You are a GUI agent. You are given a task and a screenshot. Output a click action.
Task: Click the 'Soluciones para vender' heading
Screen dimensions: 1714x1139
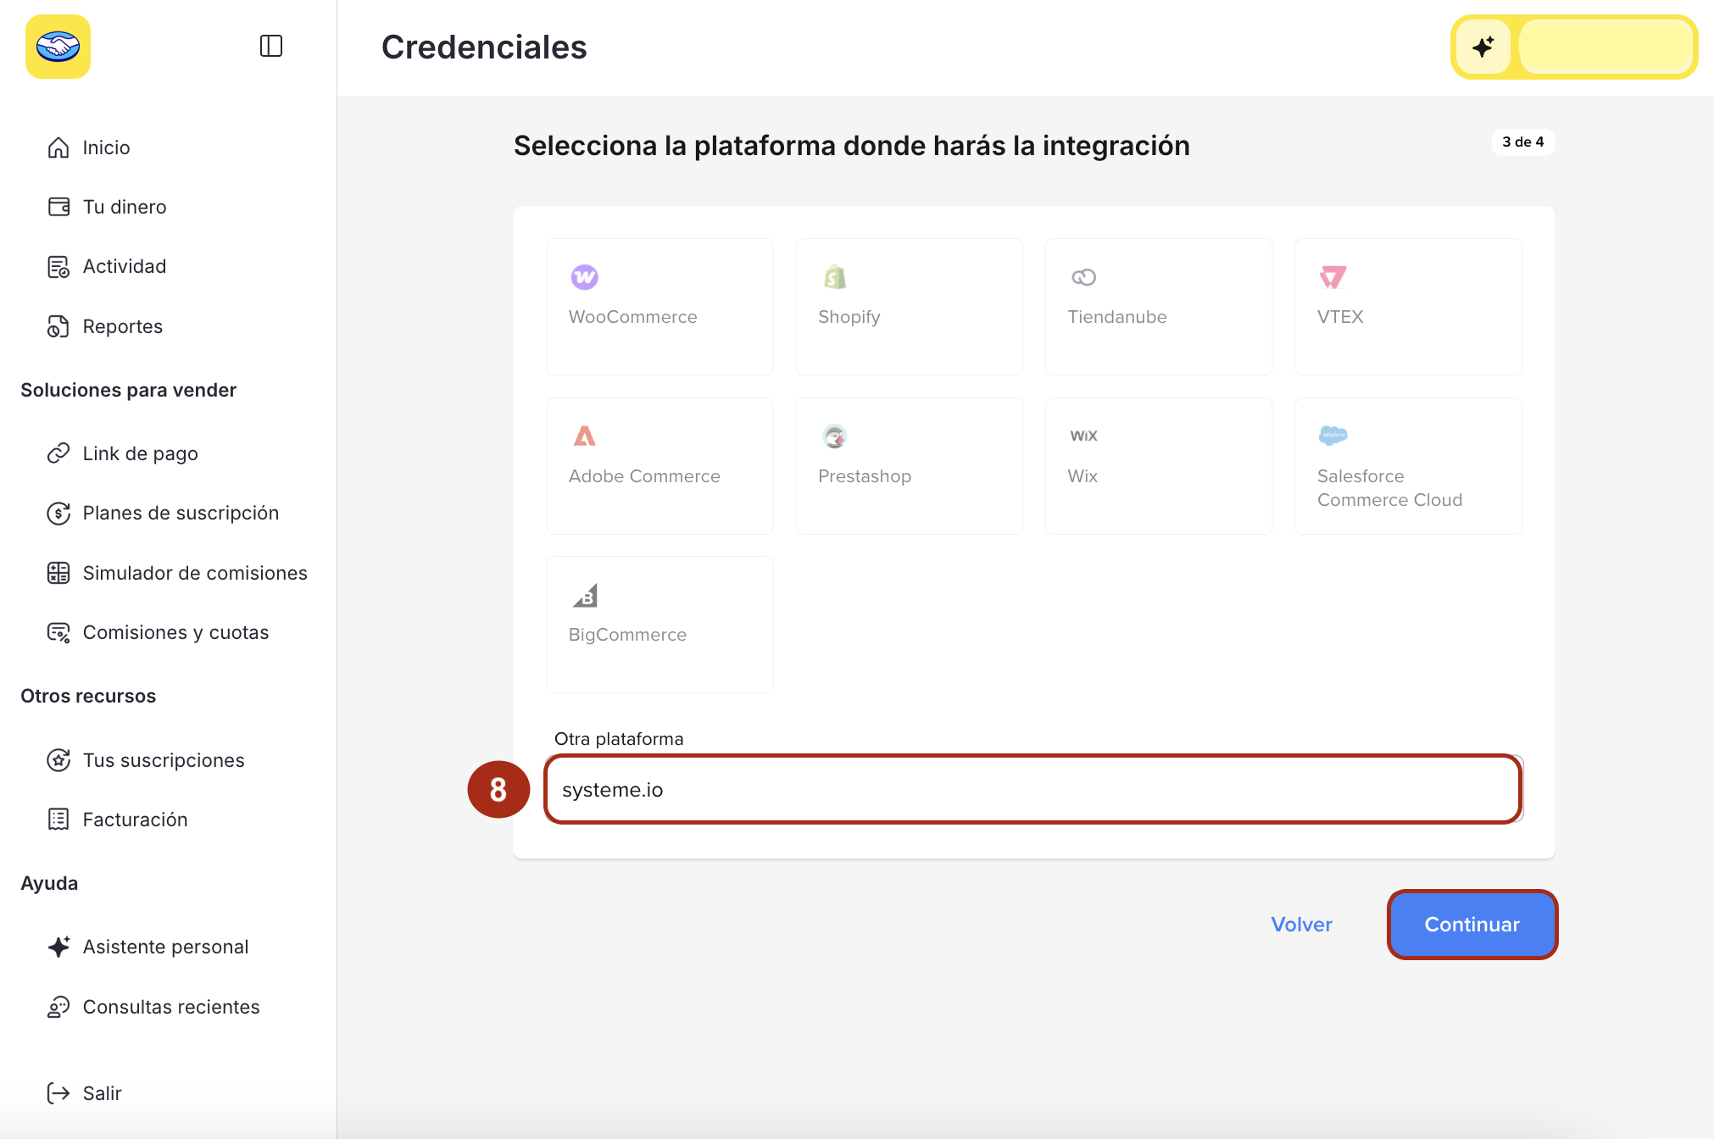coord(129,390)
